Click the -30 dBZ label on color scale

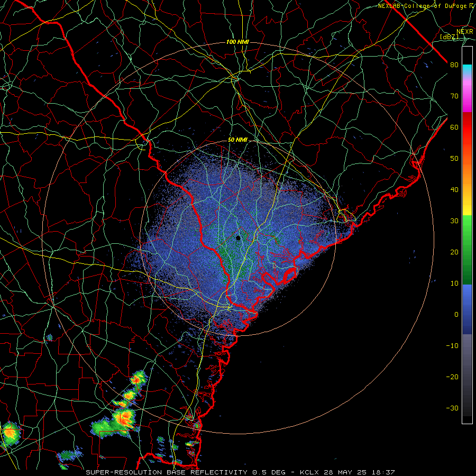(x=452, y=408)
